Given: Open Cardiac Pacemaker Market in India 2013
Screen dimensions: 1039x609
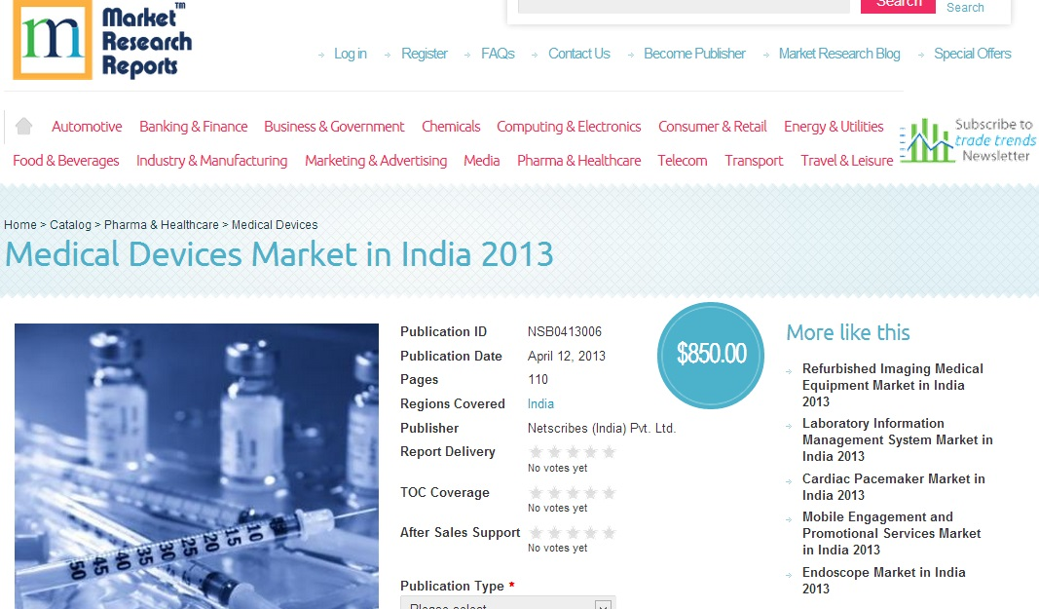Looking at the screenshot, I should click(x=893, y=487).
